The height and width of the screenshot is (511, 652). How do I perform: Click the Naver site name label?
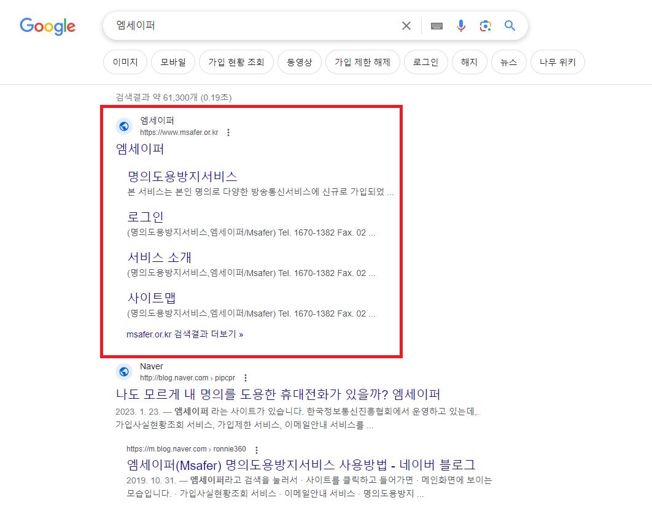tap(152, 366)
